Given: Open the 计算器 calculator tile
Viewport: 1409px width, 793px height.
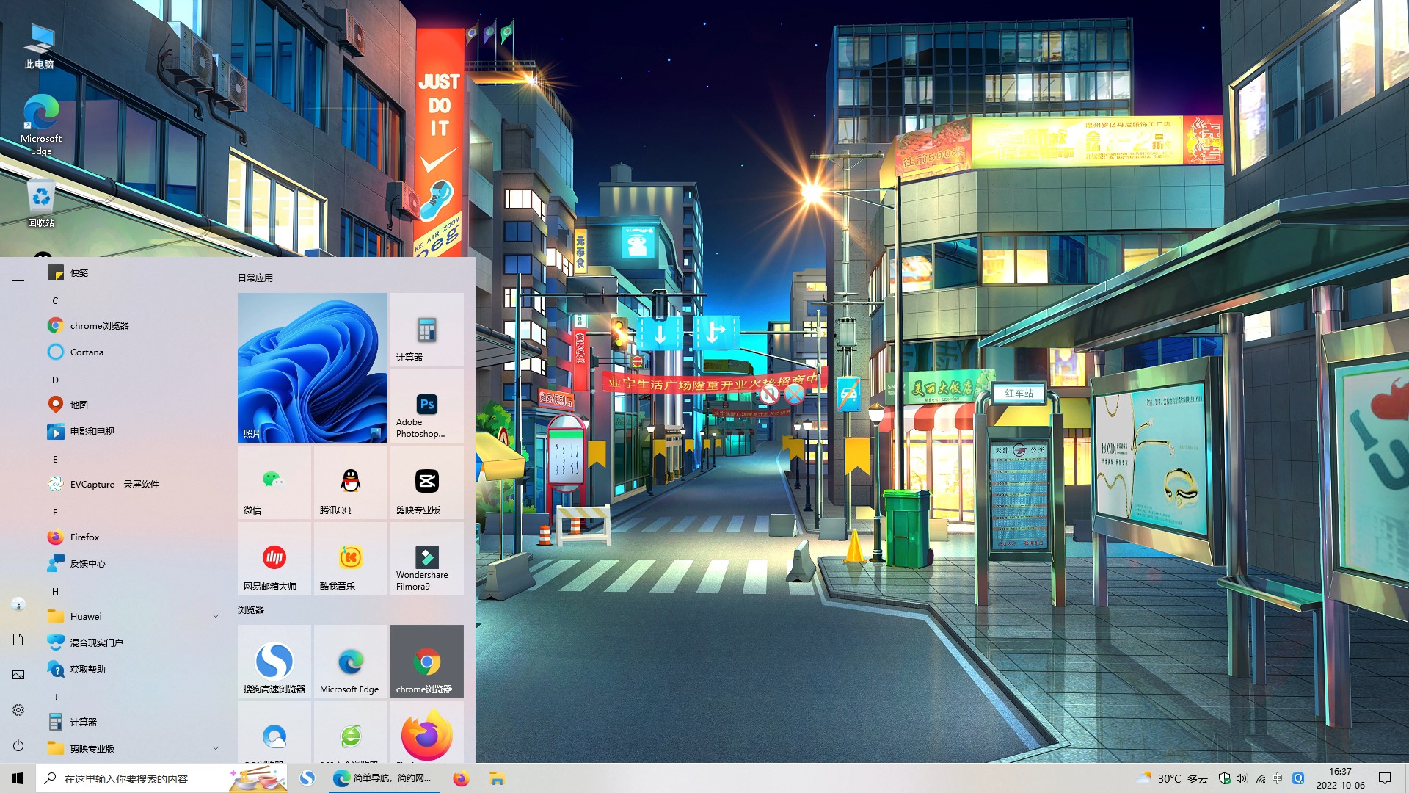Looking at the screenshot, I should coord(426,330).
